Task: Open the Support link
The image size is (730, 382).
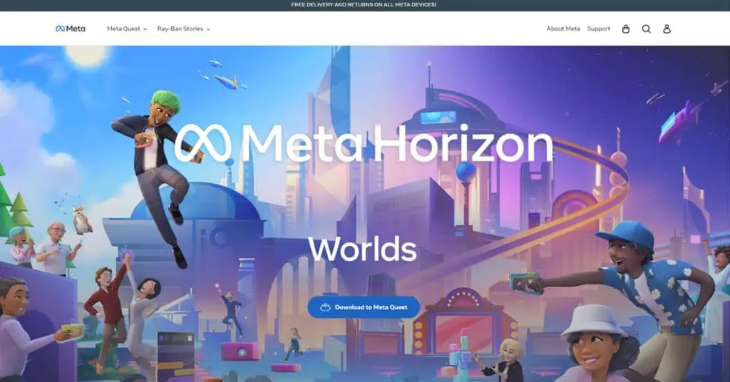Action: click(x=598, y=29)
